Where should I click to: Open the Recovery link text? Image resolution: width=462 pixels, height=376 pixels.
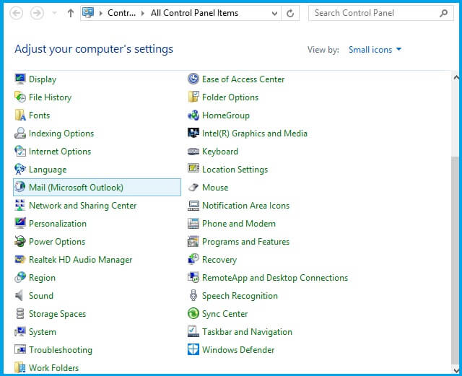point(219,260)
